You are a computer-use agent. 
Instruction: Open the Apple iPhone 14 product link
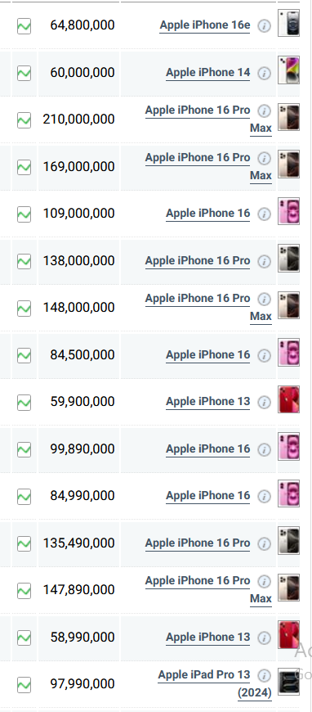click(x=207, y=73)
